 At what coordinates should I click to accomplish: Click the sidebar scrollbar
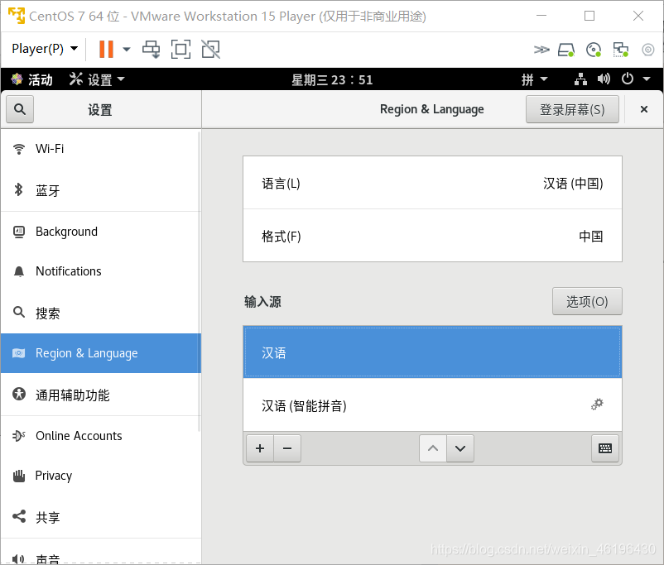199,281
